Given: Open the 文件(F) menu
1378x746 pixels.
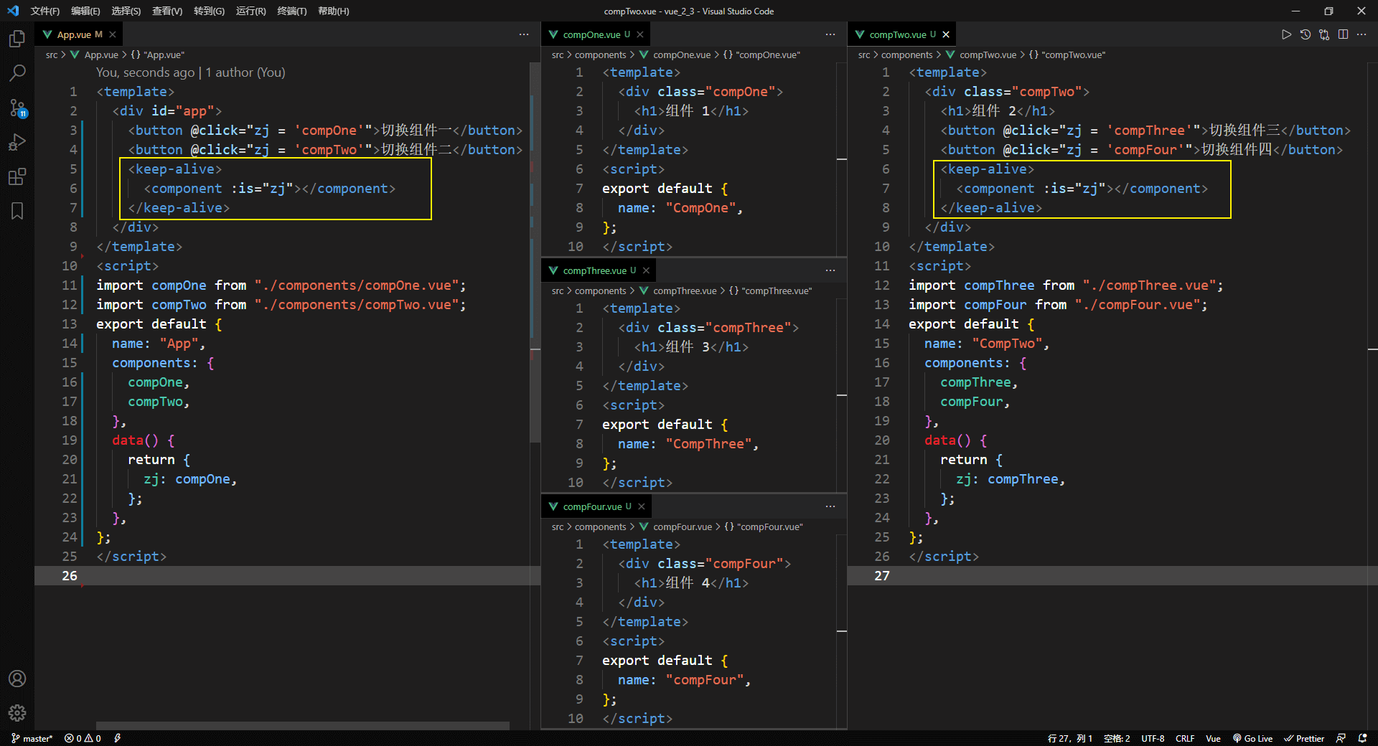Looking at the screenshot, I should [44, 11].
